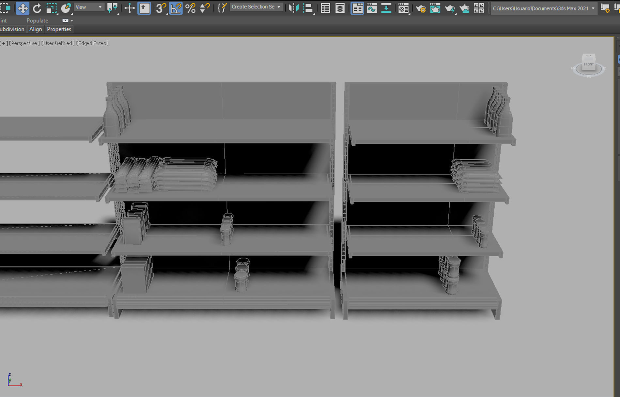Click the project folder settings icon
Viewport: 620px width, 397px height.
point(605,8)
